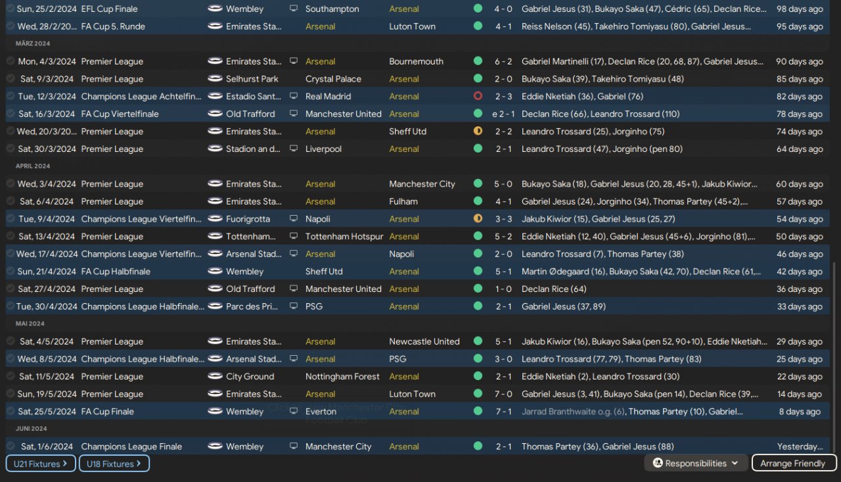Viewport: 841px width, 482px height.
Task: Click the TV icon on the 1/6/2024 final row
Action: (294, 446)
